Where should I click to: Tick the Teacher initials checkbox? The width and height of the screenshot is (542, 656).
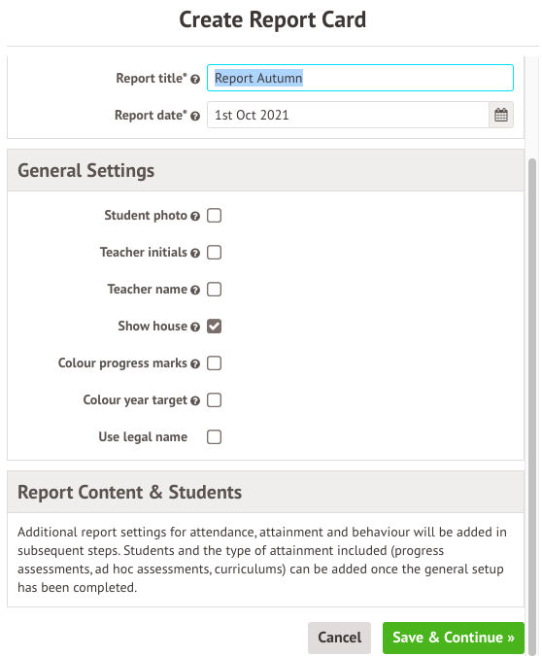click(x=214, y=253)
